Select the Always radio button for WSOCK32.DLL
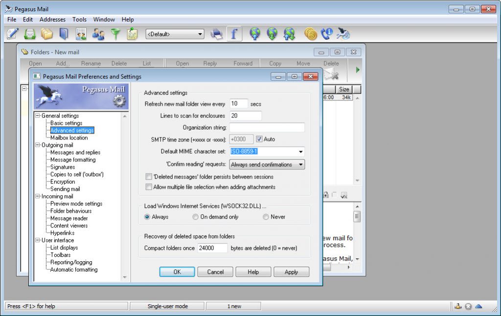The height and width of the screenshot is (316, 501). (x=147, y=217)
